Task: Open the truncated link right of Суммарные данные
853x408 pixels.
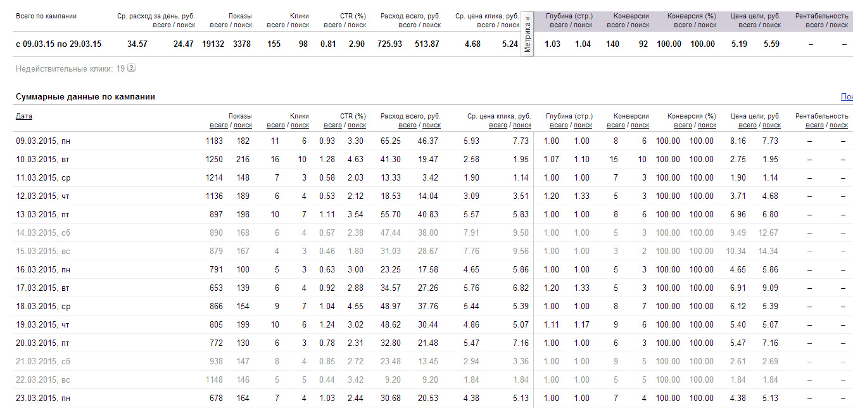Action: [847, 97]
